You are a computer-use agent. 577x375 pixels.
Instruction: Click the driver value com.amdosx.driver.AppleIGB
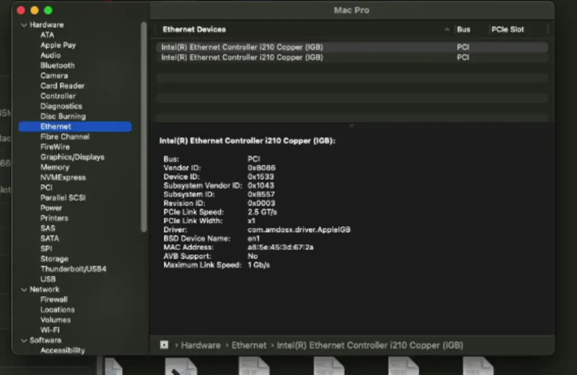click(299, 229)
